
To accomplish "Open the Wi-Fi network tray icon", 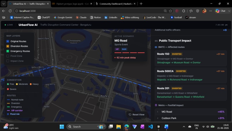I will click(204, 127).
